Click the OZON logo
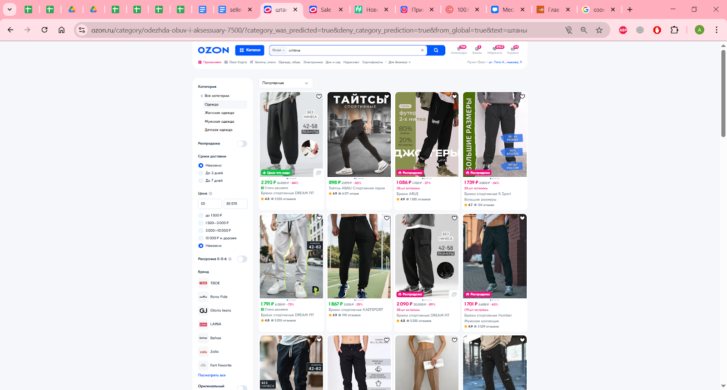Screen dimensions: 727x390 [213, 50]
